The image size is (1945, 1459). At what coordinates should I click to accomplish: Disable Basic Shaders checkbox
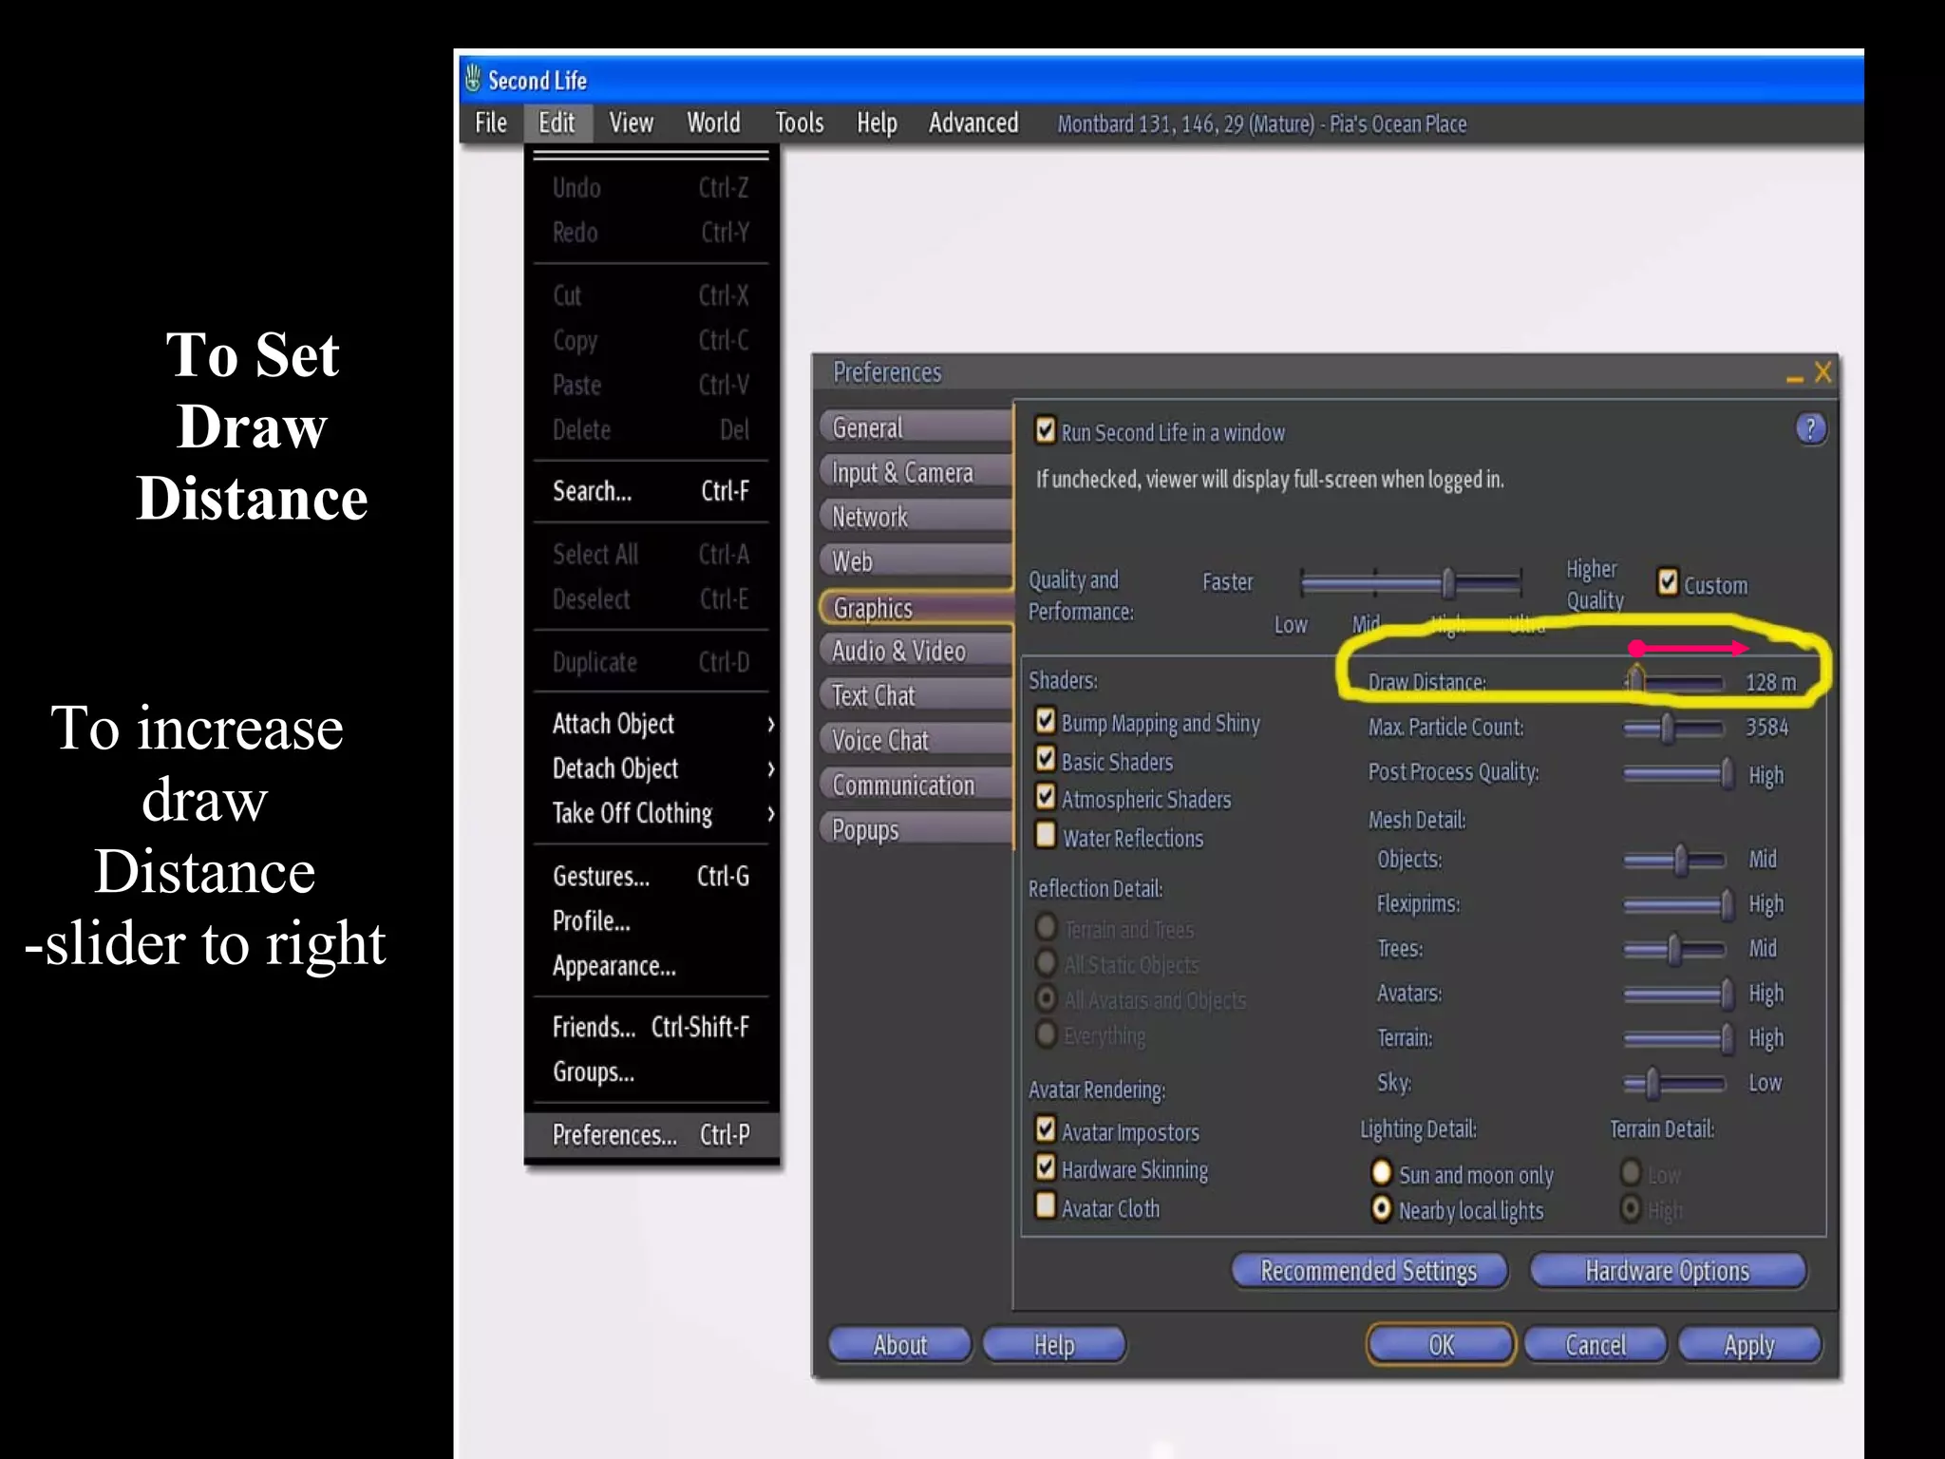coord(1046,760)
